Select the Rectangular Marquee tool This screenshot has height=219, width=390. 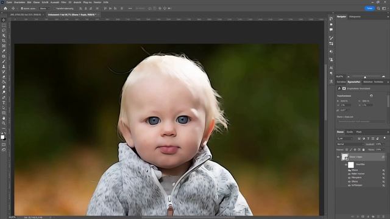4,26
